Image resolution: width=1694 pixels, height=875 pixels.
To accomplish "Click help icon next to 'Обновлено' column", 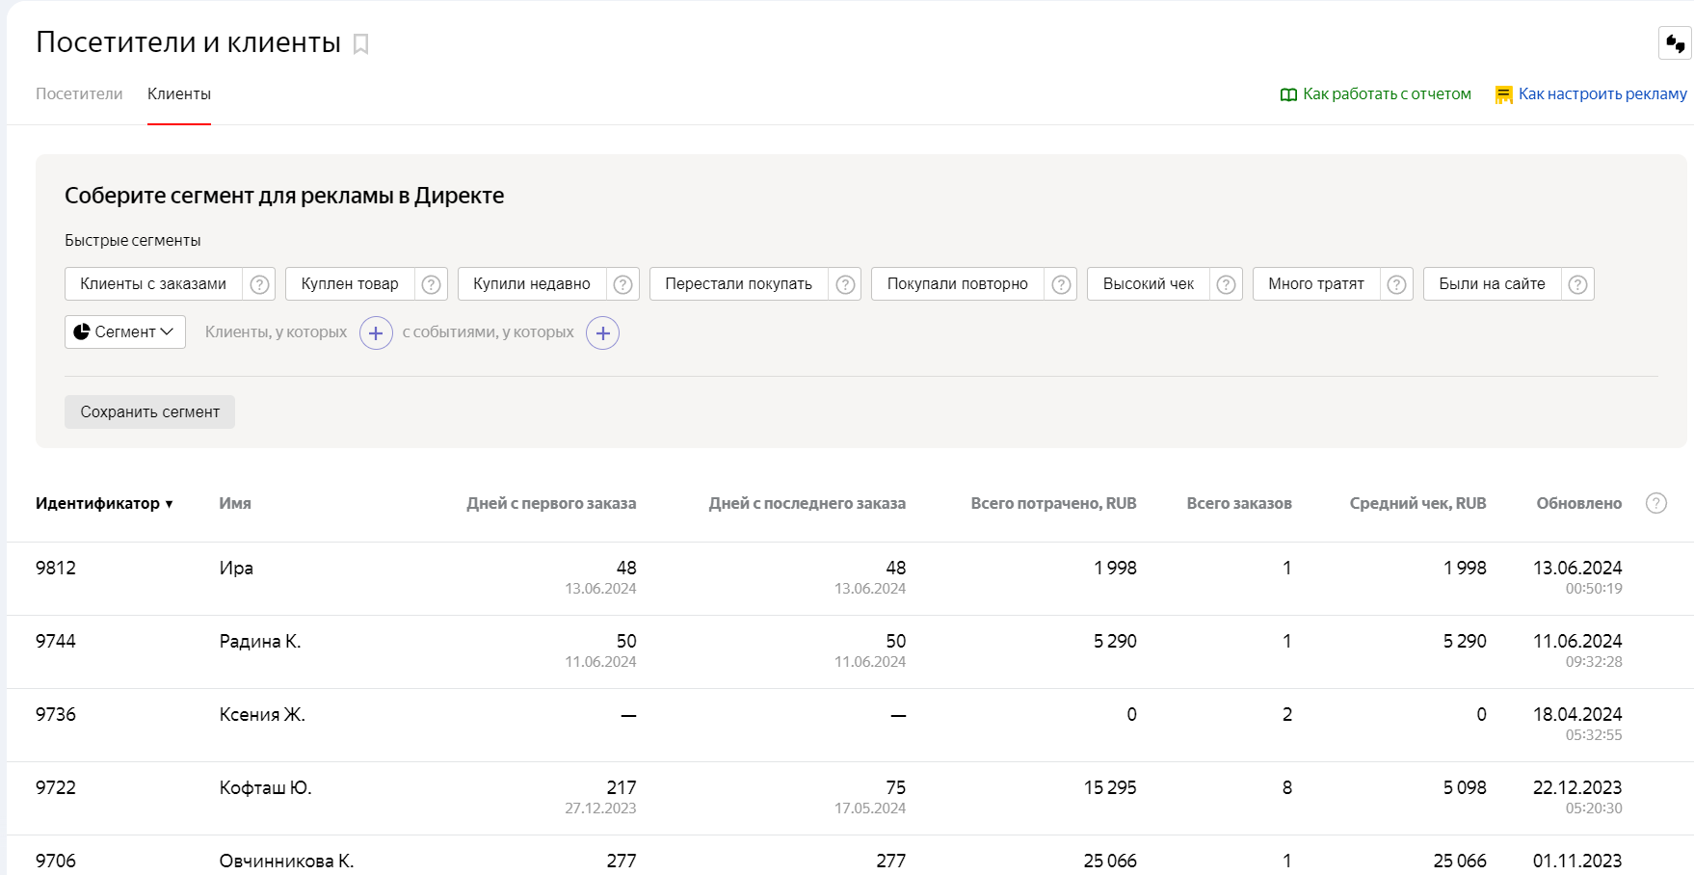I will tap(1655, 503).
